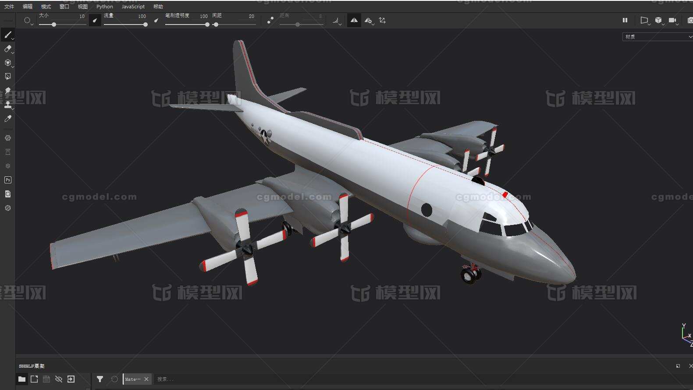
Task: Select the Clone stamp tool
Action: (x=7, y=105)
